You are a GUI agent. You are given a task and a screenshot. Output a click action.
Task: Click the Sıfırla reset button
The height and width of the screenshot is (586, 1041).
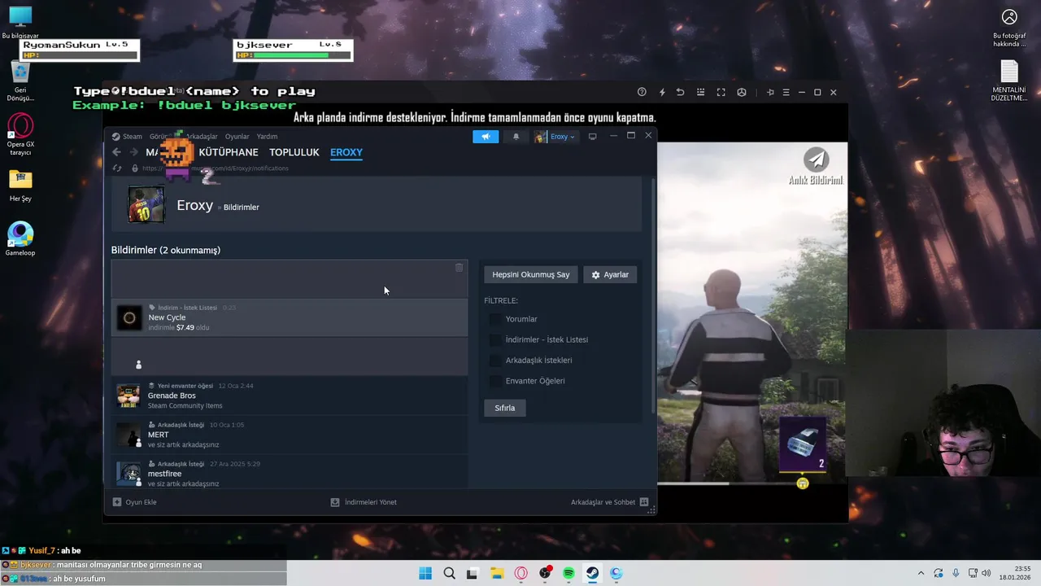(505, 408)
